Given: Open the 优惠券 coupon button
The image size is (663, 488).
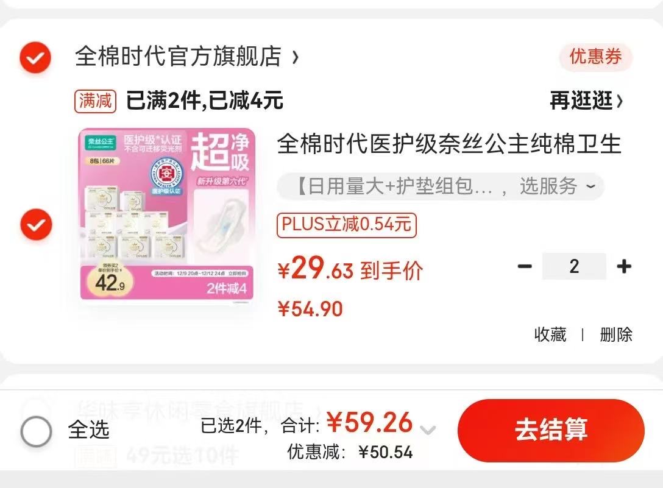Looking at the screenshot, I should point(595,57).
